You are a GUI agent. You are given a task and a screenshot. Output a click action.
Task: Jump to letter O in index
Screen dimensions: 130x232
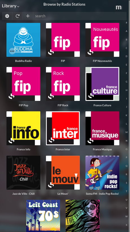[x=126, y=149]
